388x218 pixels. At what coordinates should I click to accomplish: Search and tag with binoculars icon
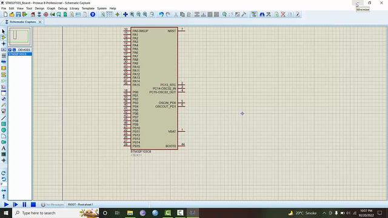(x=262, y=15)
